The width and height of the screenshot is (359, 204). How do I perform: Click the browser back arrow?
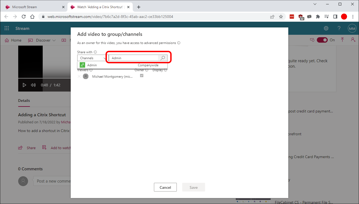pos(6,17)
